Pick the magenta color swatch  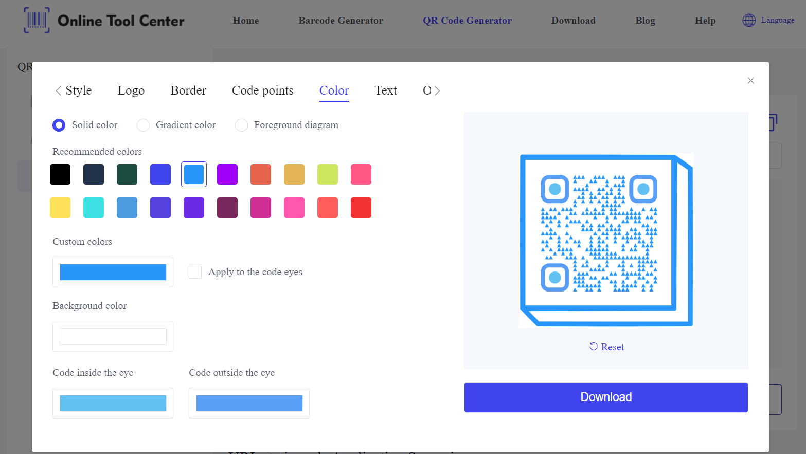pyautogui.click(x=261, y=208)
